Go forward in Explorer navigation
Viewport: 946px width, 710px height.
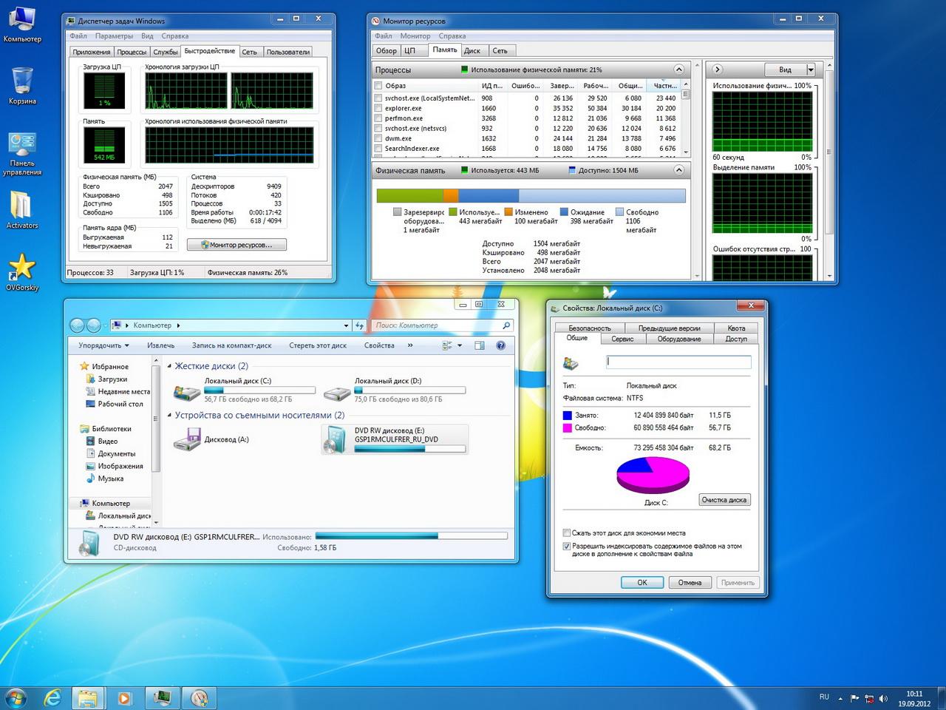coord(94,325)
